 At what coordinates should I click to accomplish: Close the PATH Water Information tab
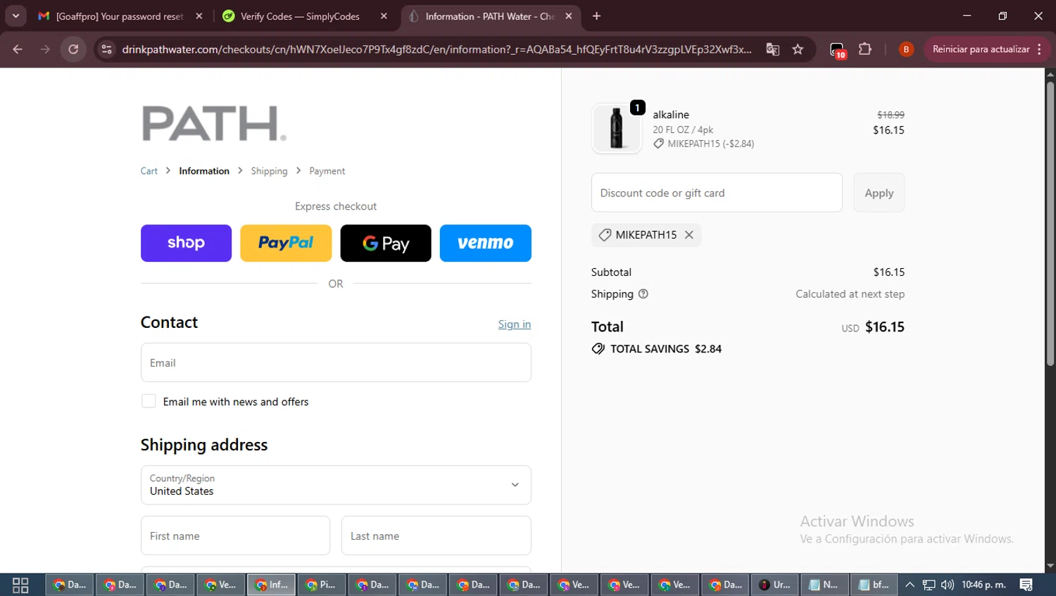click(569, 16)
